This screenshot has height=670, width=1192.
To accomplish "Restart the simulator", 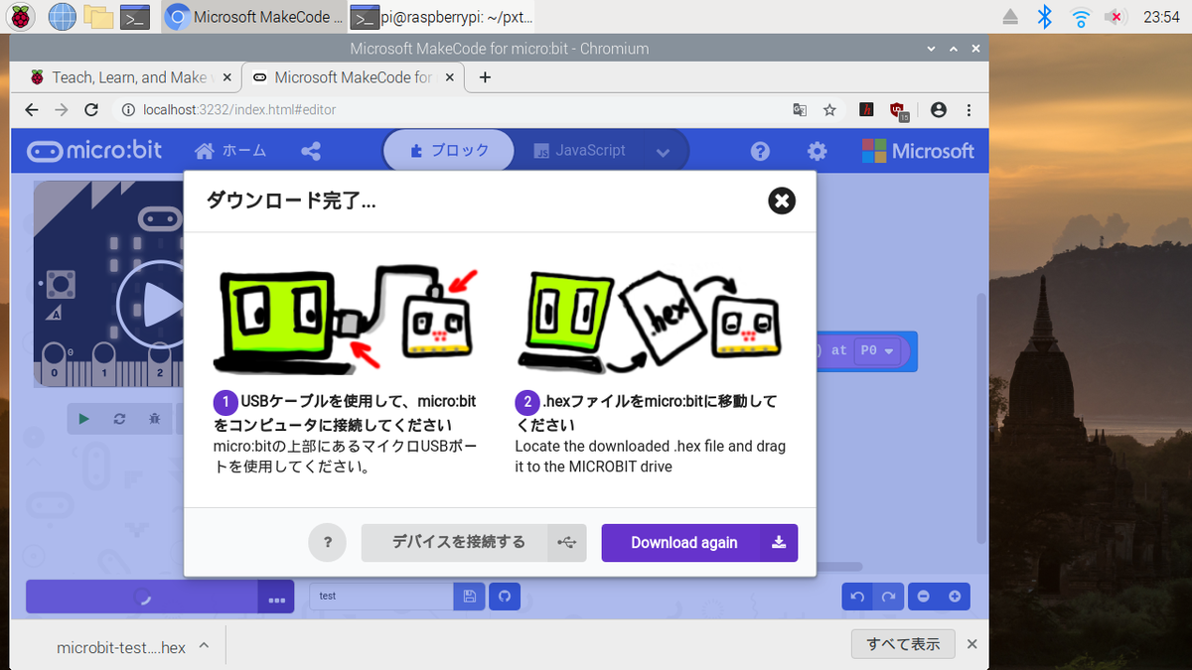I will tap(119, 419).
